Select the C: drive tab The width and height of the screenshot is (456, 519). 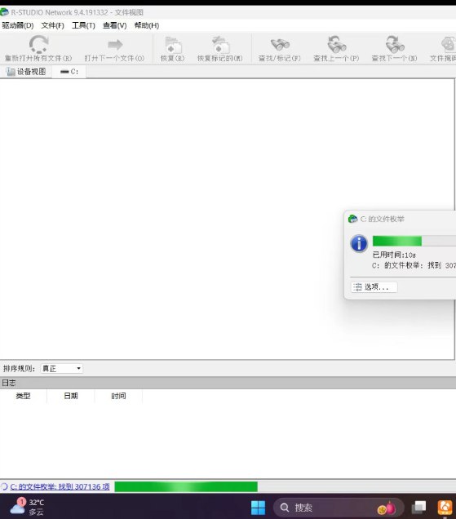(69, 72)
